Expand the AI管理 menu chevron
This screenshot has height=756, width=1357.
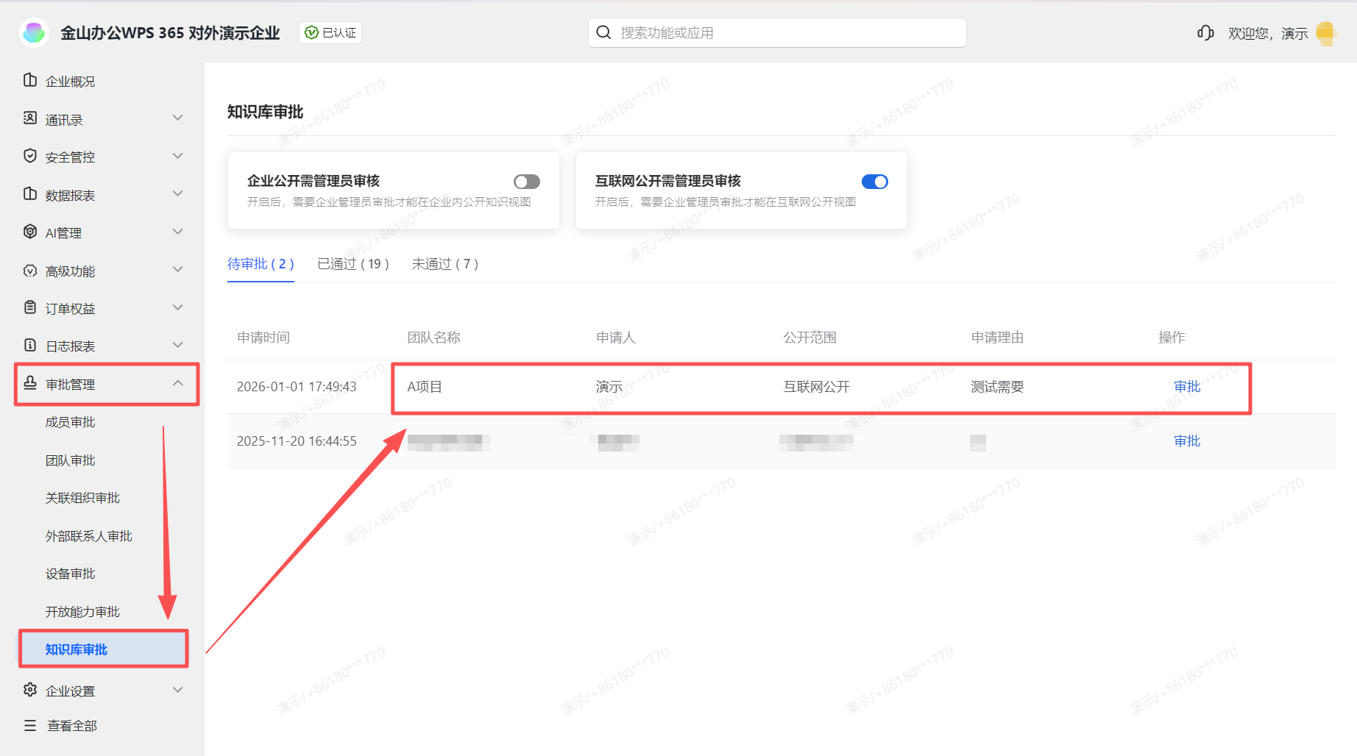(x=178, y=232)
